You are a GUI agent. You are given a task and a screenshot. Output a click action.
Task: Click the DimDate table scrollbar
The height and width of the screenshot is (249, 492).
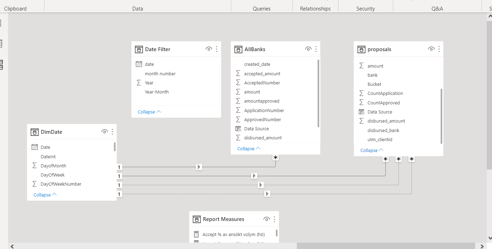point(115,146)
